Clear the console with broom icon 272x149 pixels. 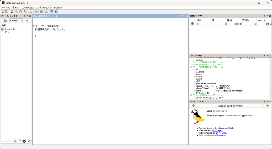click(x=25, y=12)
